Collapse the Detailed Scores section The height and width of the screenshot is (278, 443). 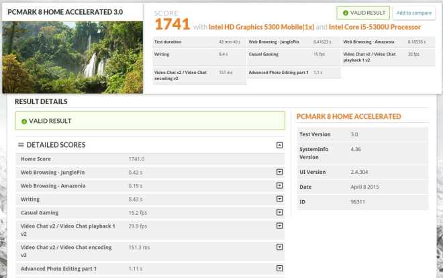pyautogui.click(x=279, y=145)
